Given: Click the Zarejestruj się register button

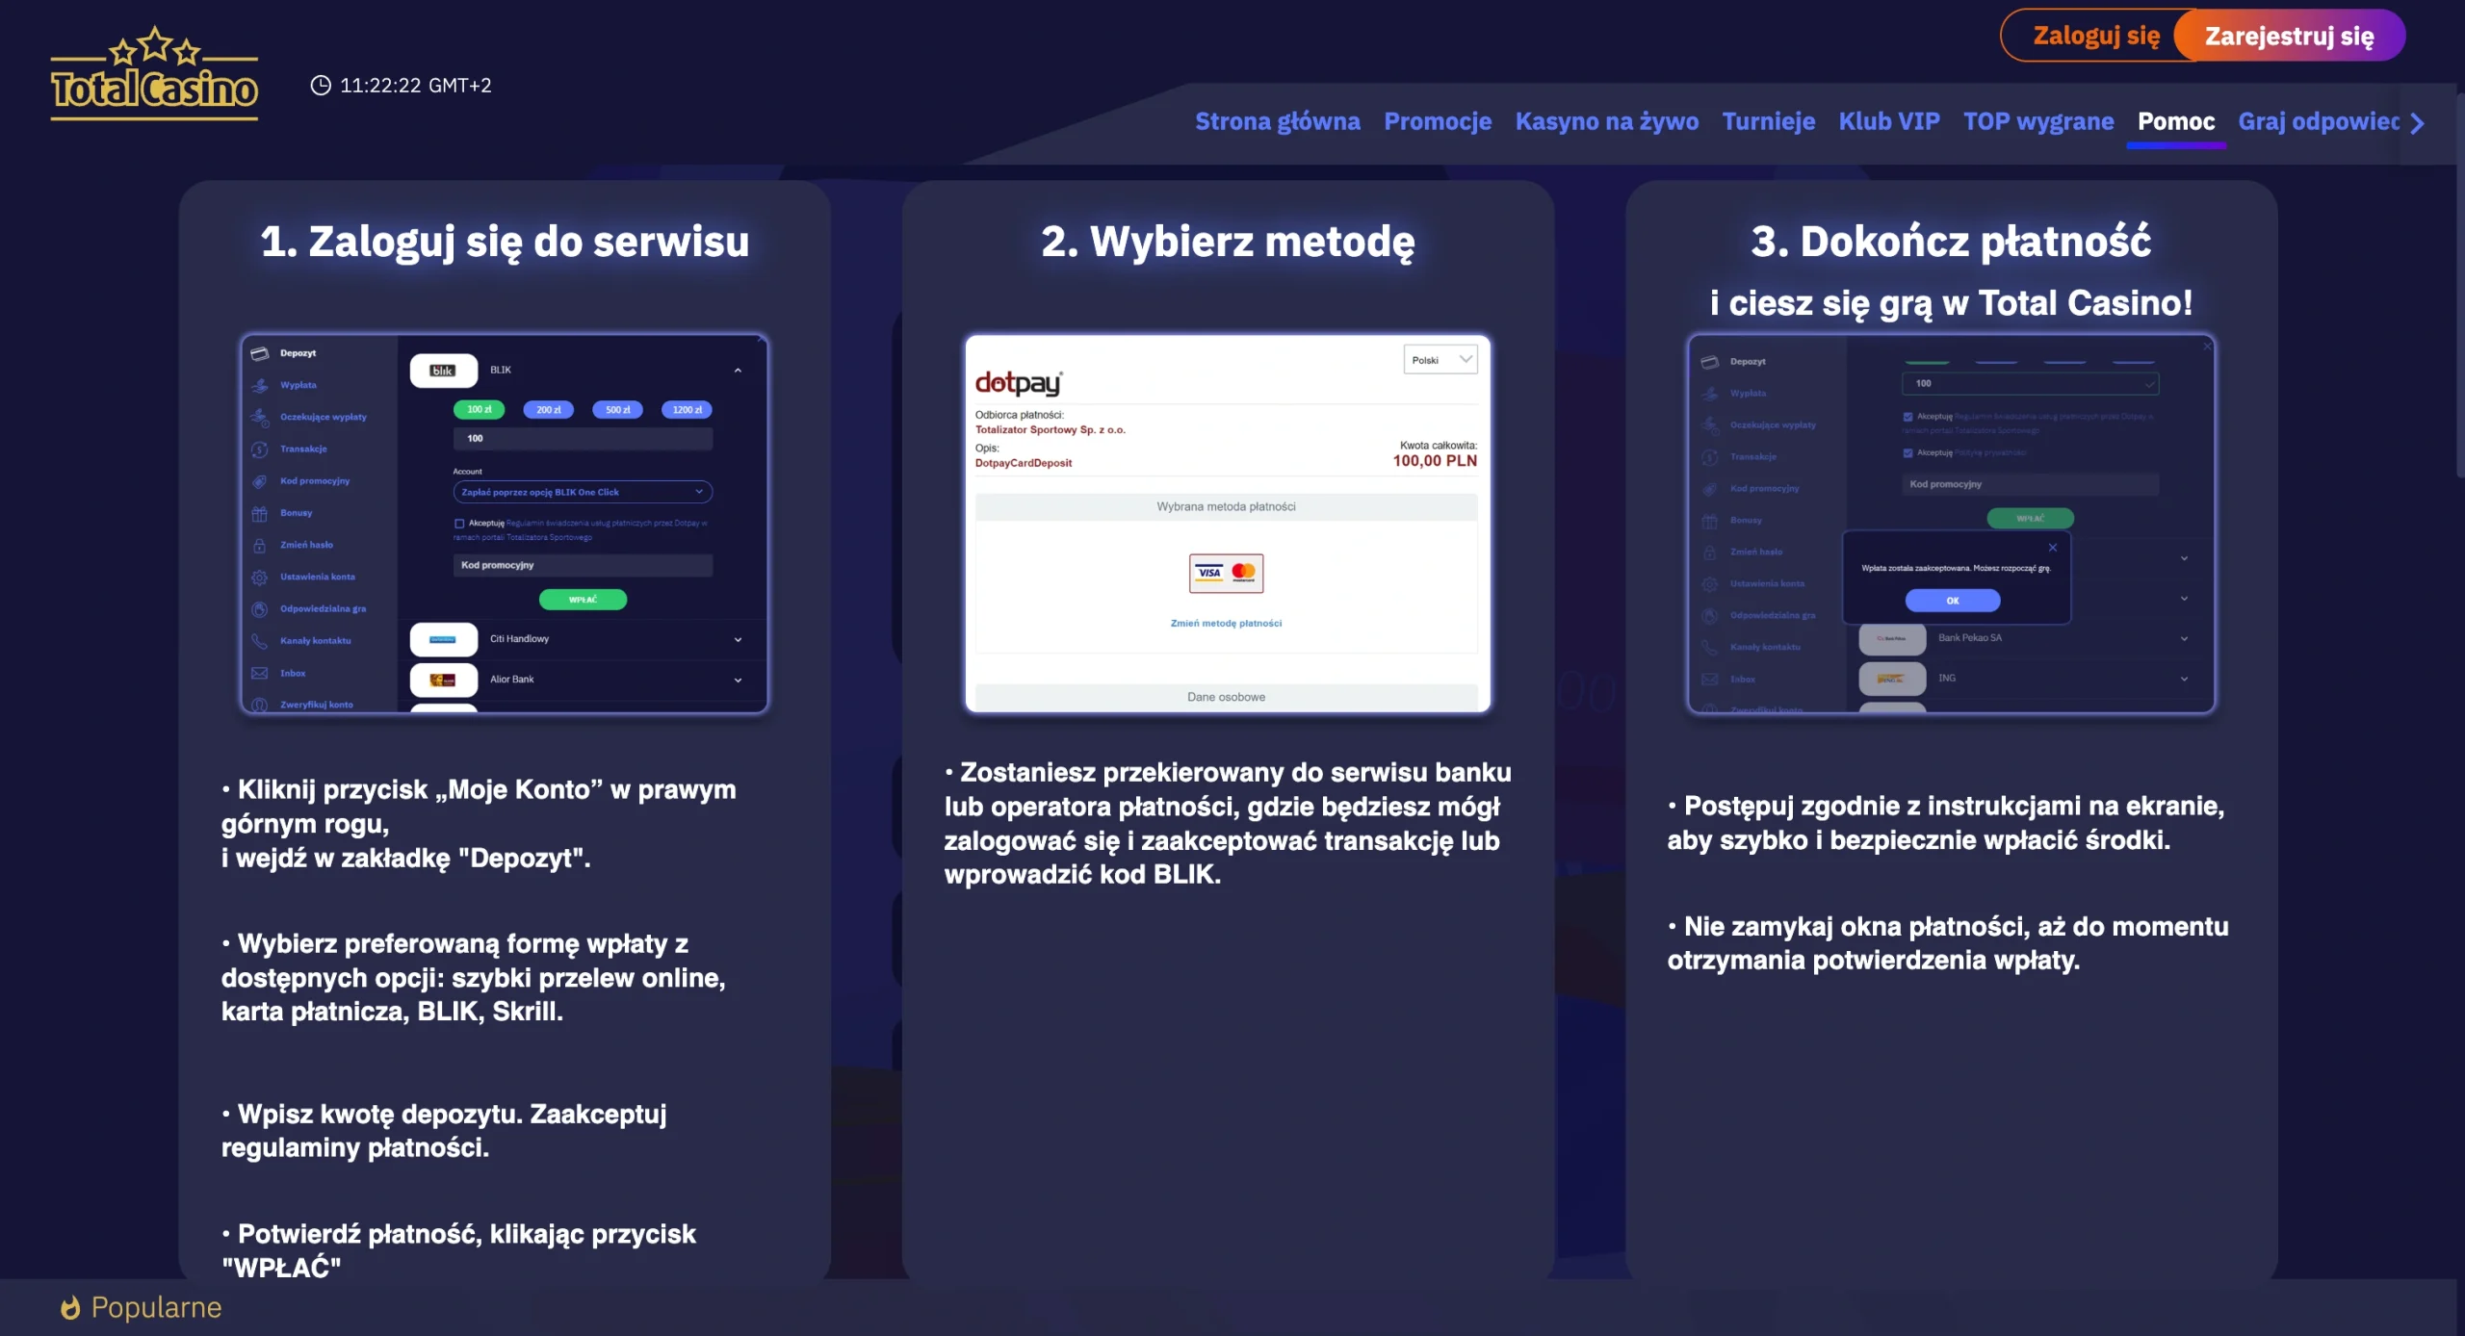Looking at the screenshot, I should coord(2289,36).
